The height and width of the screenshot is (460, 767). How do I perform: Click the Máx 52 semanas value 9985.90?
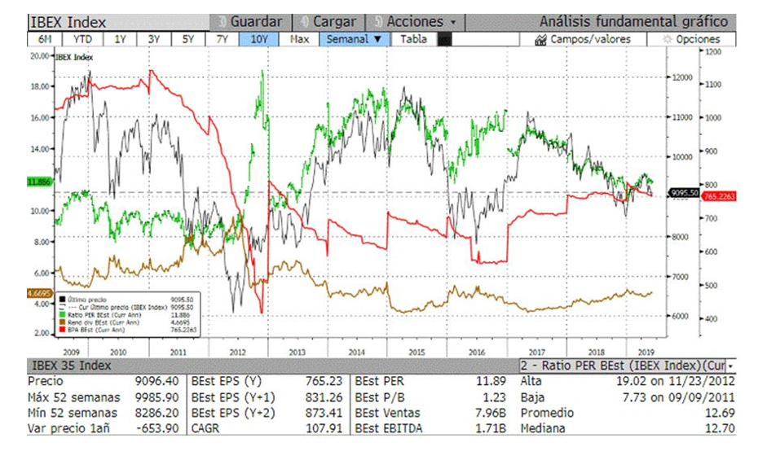click(157, 397)
